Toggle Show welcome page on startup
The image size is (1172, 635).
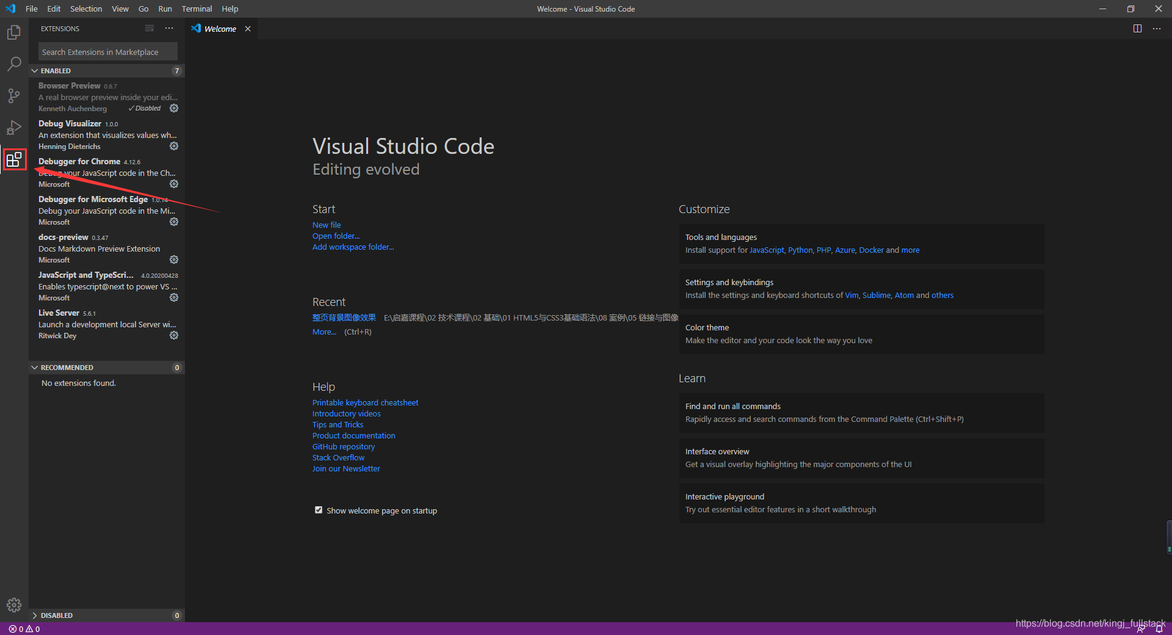pos(319,510)
